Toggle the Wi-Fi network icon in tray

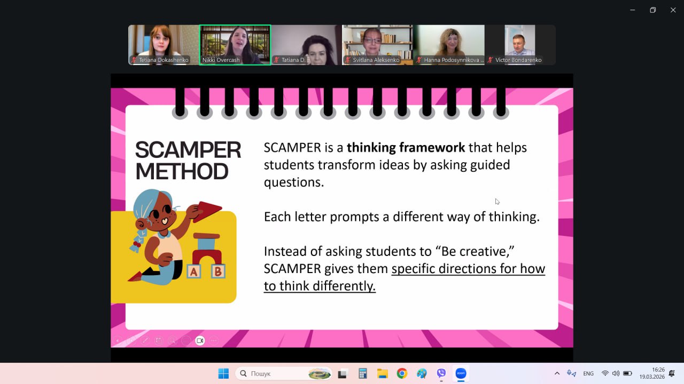[605, 373]
